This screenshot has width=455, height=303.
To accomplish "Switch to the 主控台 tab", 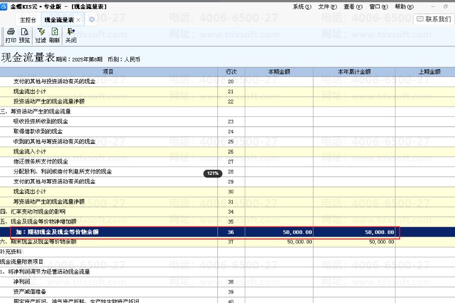I will pyautogui.click(x=28, y=20).
